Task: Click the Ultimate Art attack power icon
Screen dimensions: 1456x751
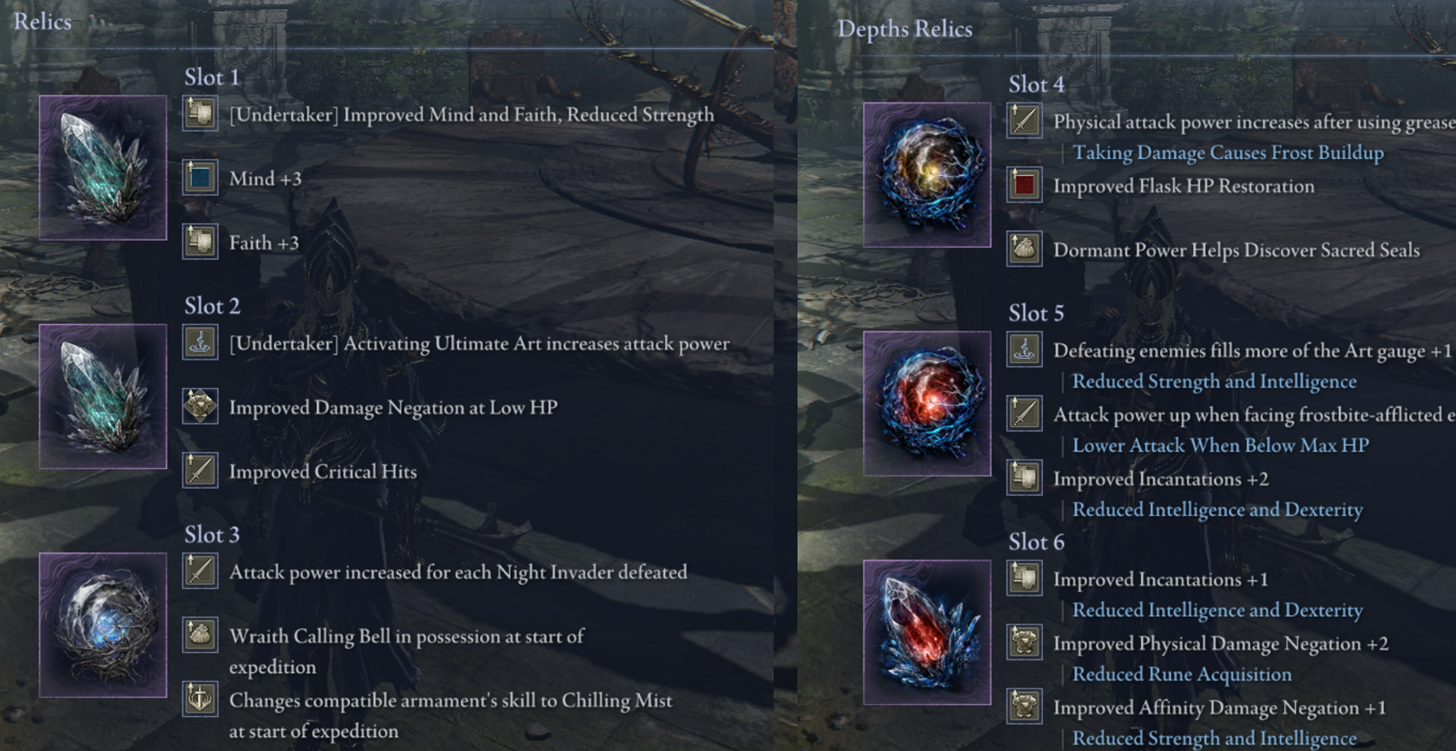Action: tap(200, 343)
